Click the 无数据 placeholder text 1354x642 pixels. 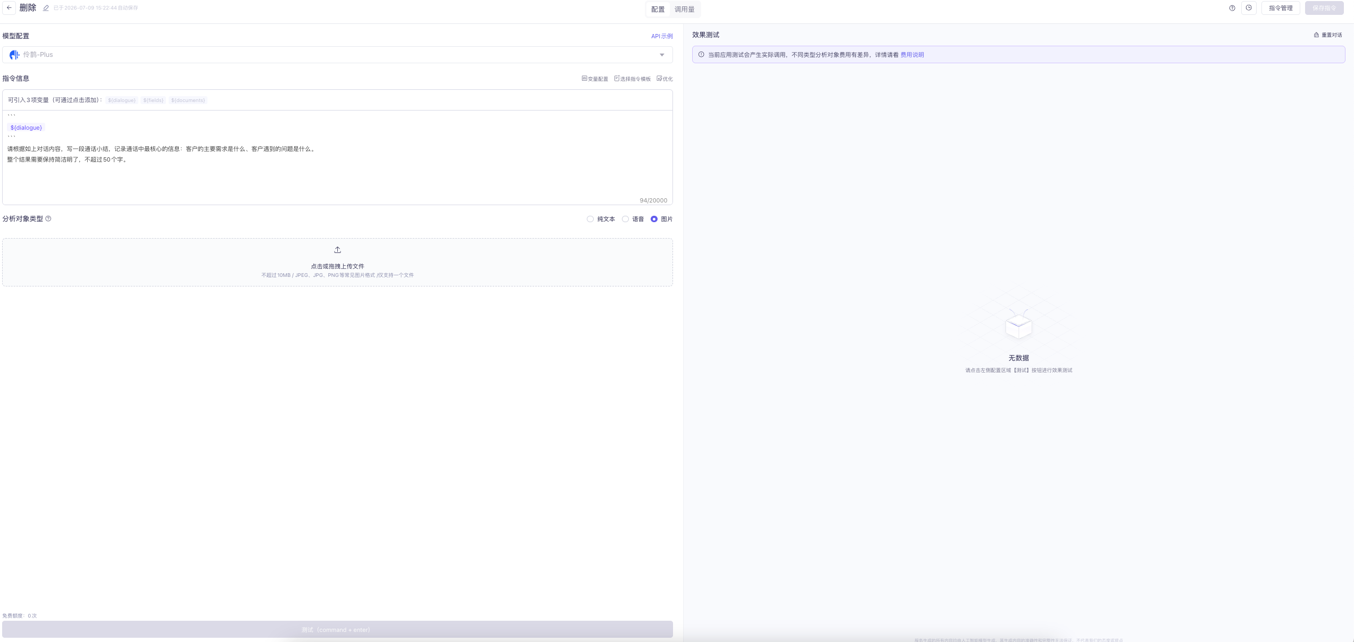(x=1018, y=358)
